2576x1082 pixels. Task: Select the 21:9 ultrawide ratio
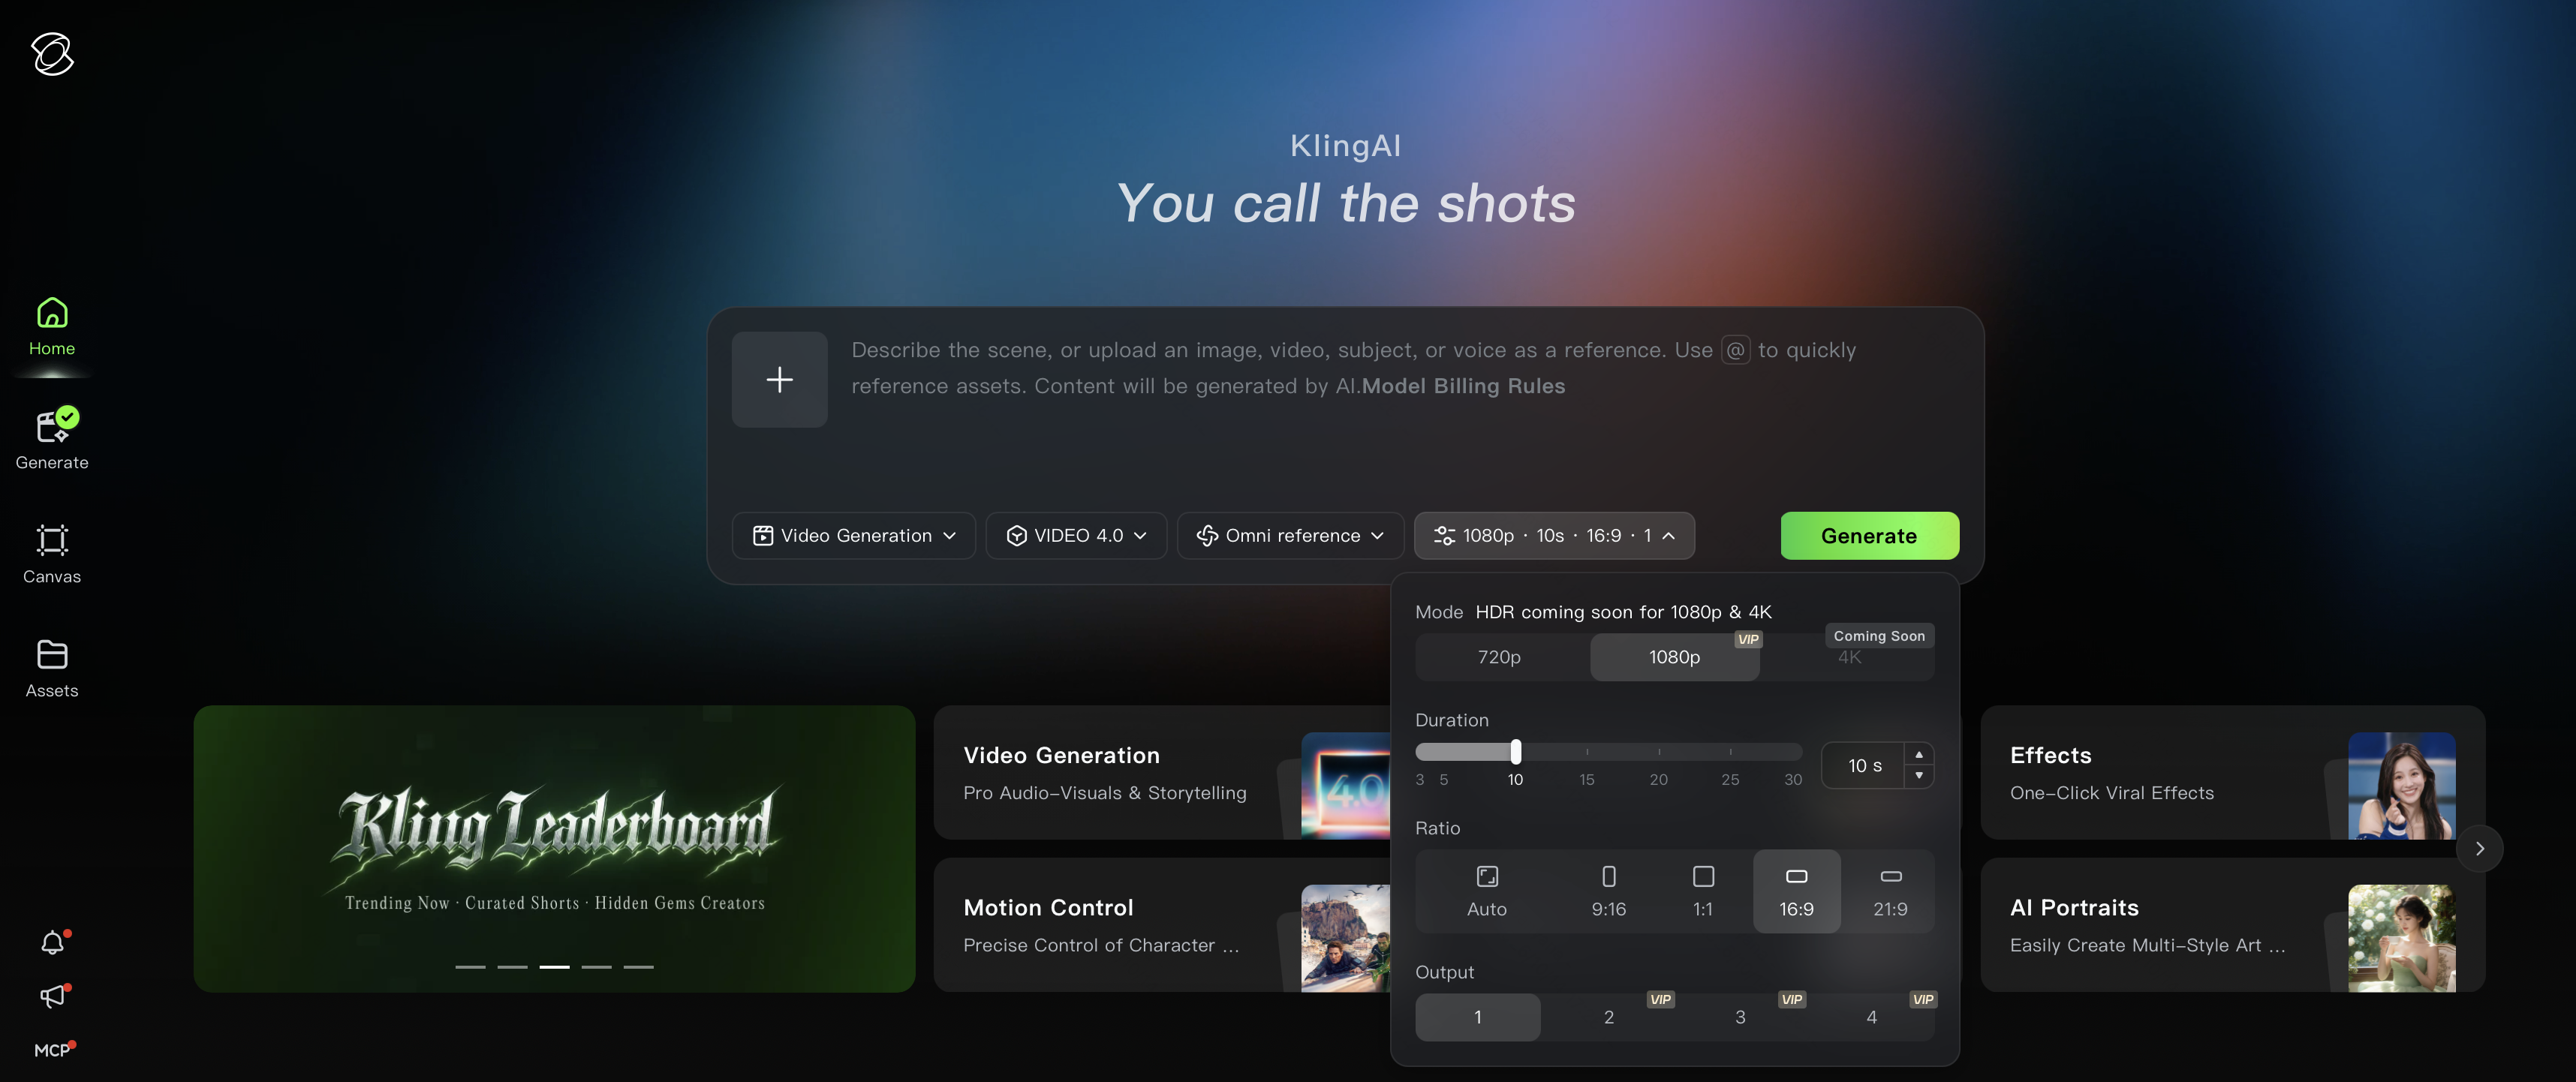click(1890, 891)
